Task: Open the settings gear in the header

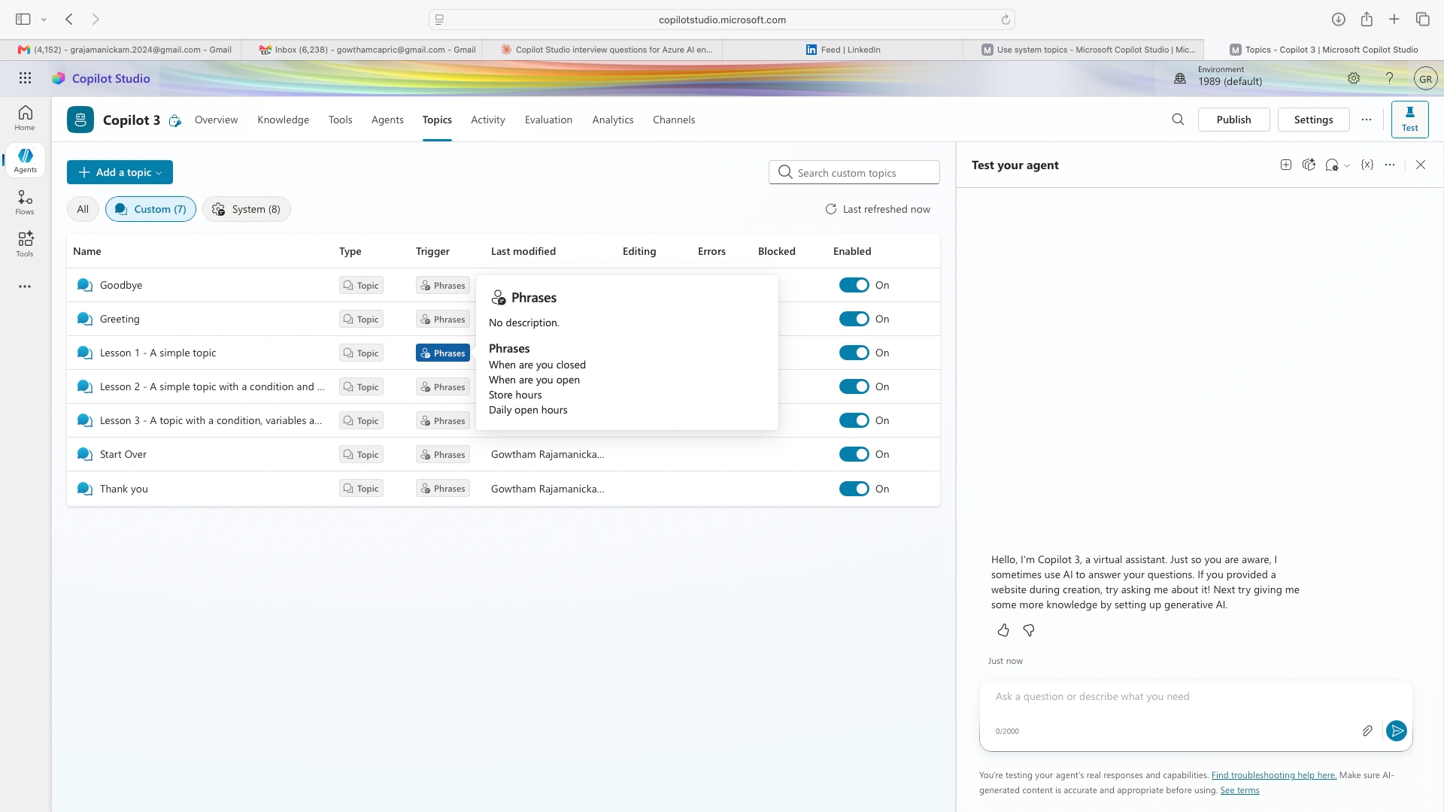Action: point(1354,78)
